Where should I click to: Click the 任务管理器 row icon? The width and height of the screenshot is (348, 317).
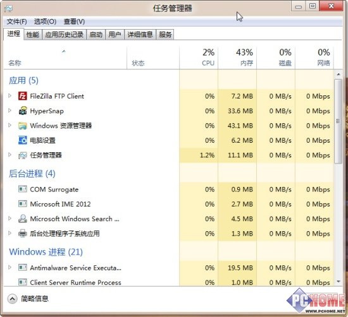(22, 155)
